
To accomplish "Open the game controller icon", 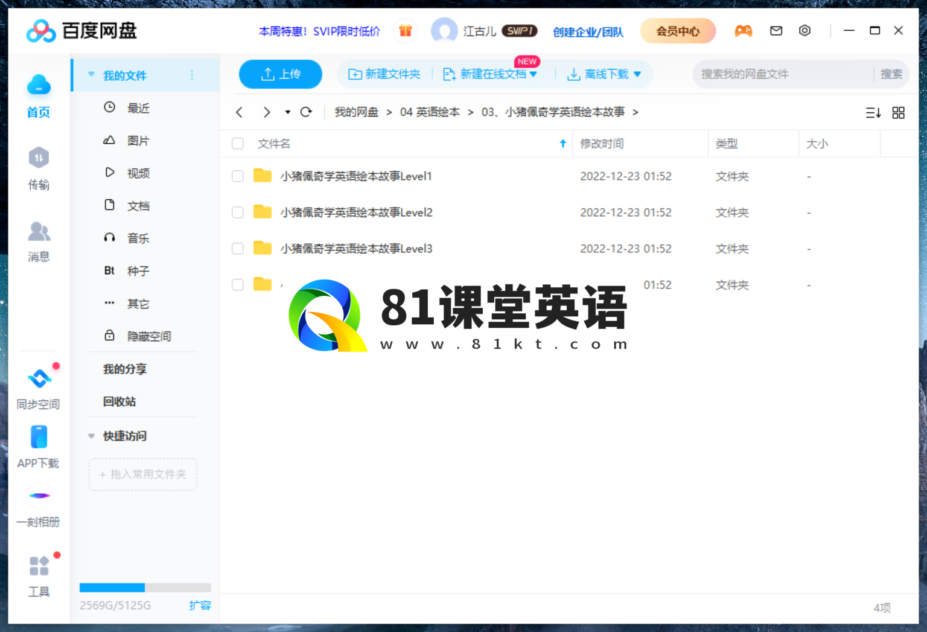I will pyautogui.click(x=743, y=31).
